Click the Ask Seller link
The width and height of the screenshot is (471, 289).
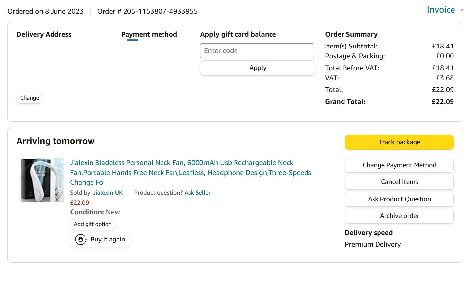coord(198,193)
